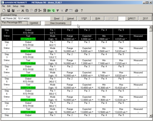This screenshot has width=153, height=121.
Task: Click the 300,0 °C Par. 1 cell
Action: [53, 92]
